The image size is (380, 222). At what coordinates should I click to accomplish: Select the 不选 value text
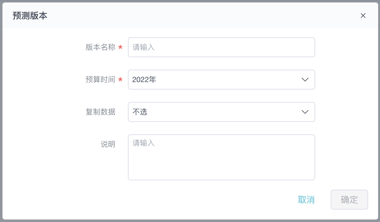pos(140,112)
